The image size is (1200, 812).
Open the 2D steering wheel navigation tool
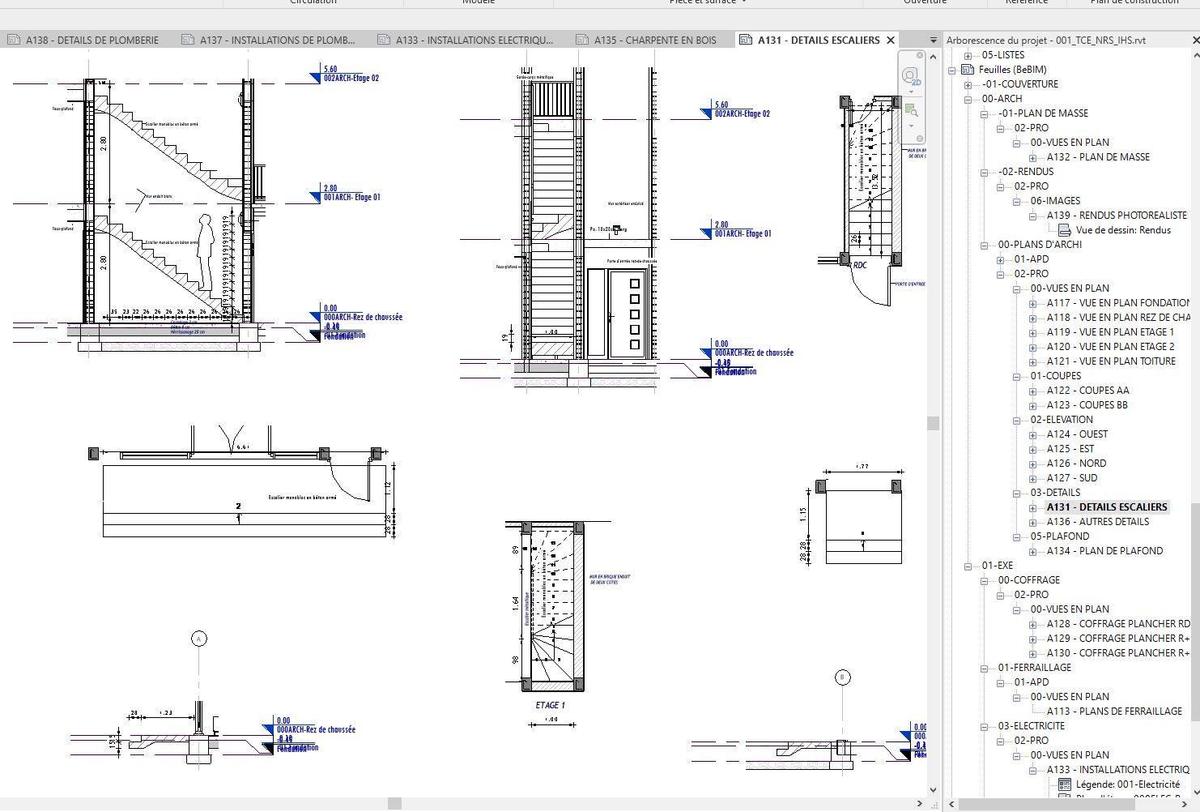911,78
